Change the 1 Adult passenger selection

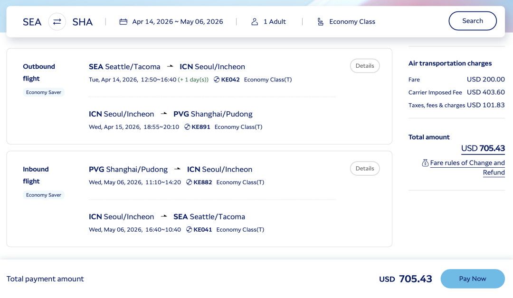[275, 22]
